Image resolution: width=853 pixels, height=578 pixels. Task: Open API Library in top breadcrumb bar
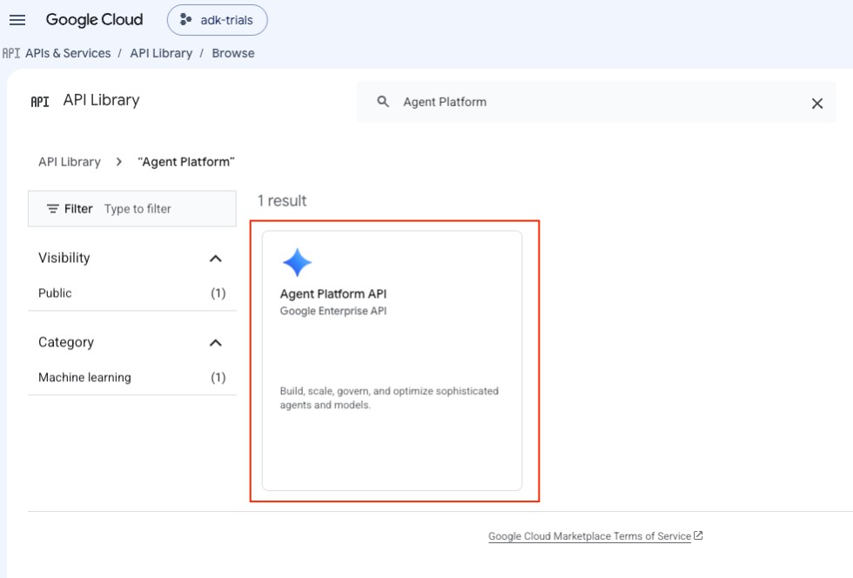coord(161,53)
